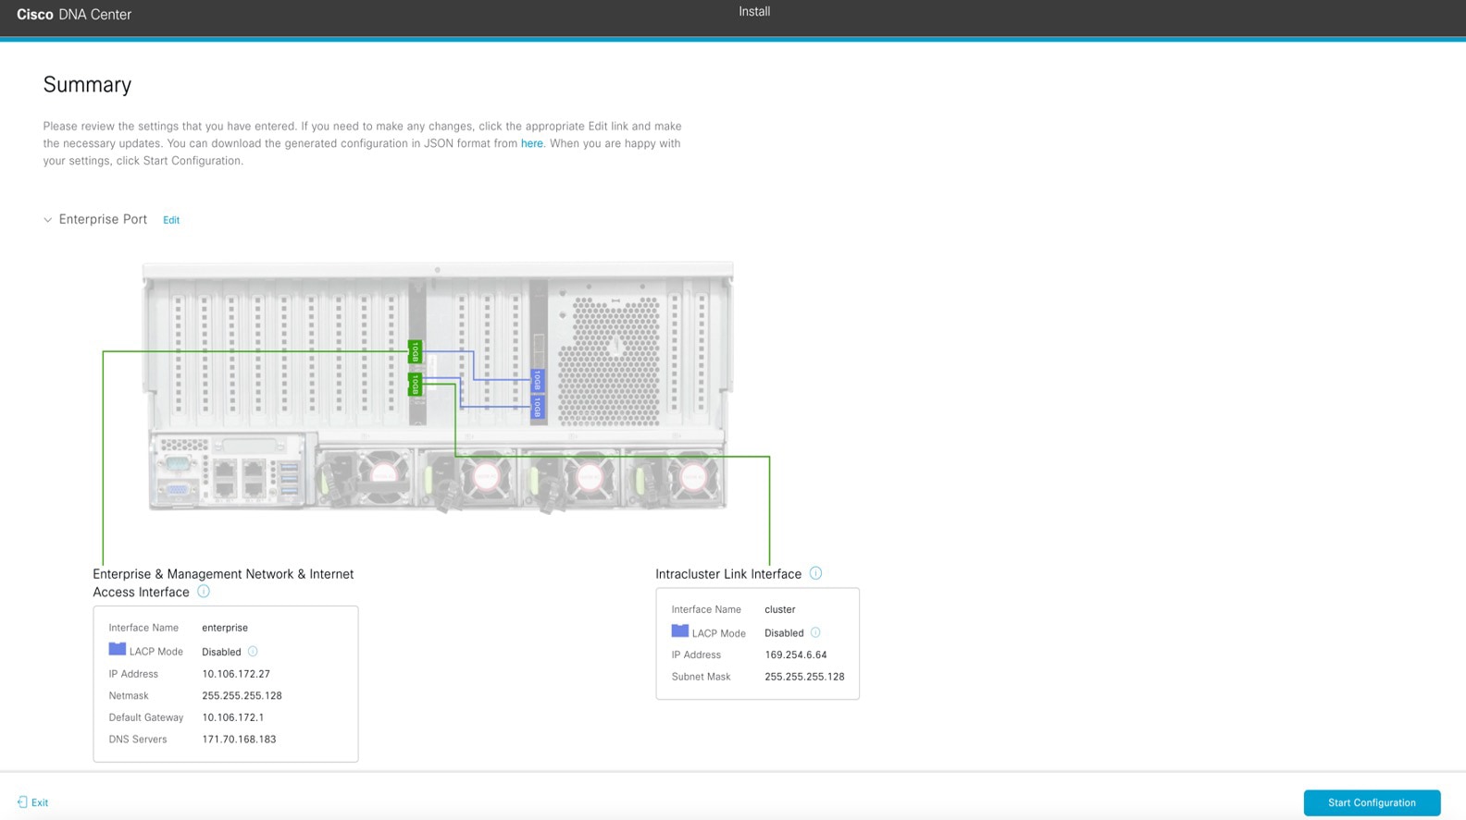1466x820 pixels.
Task: Click the Install title in header
Action: (x=754, y=11)
